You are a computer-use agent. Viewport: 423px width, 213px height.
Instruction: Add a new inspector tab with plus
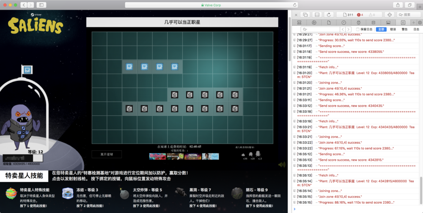(414, 22)
